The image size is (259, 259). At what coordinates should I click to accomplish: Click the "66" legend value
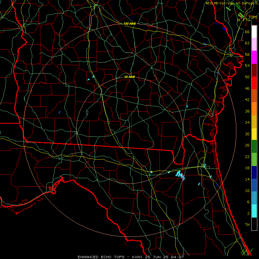247,32
